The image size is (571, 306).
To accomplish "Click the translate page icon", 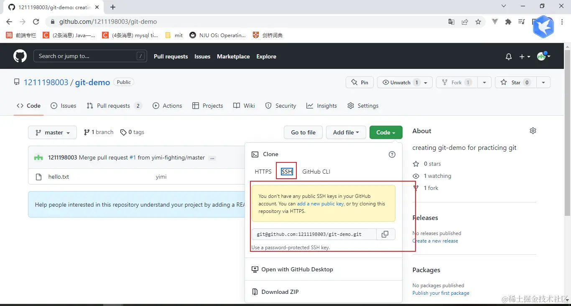I will coord(451,22).
